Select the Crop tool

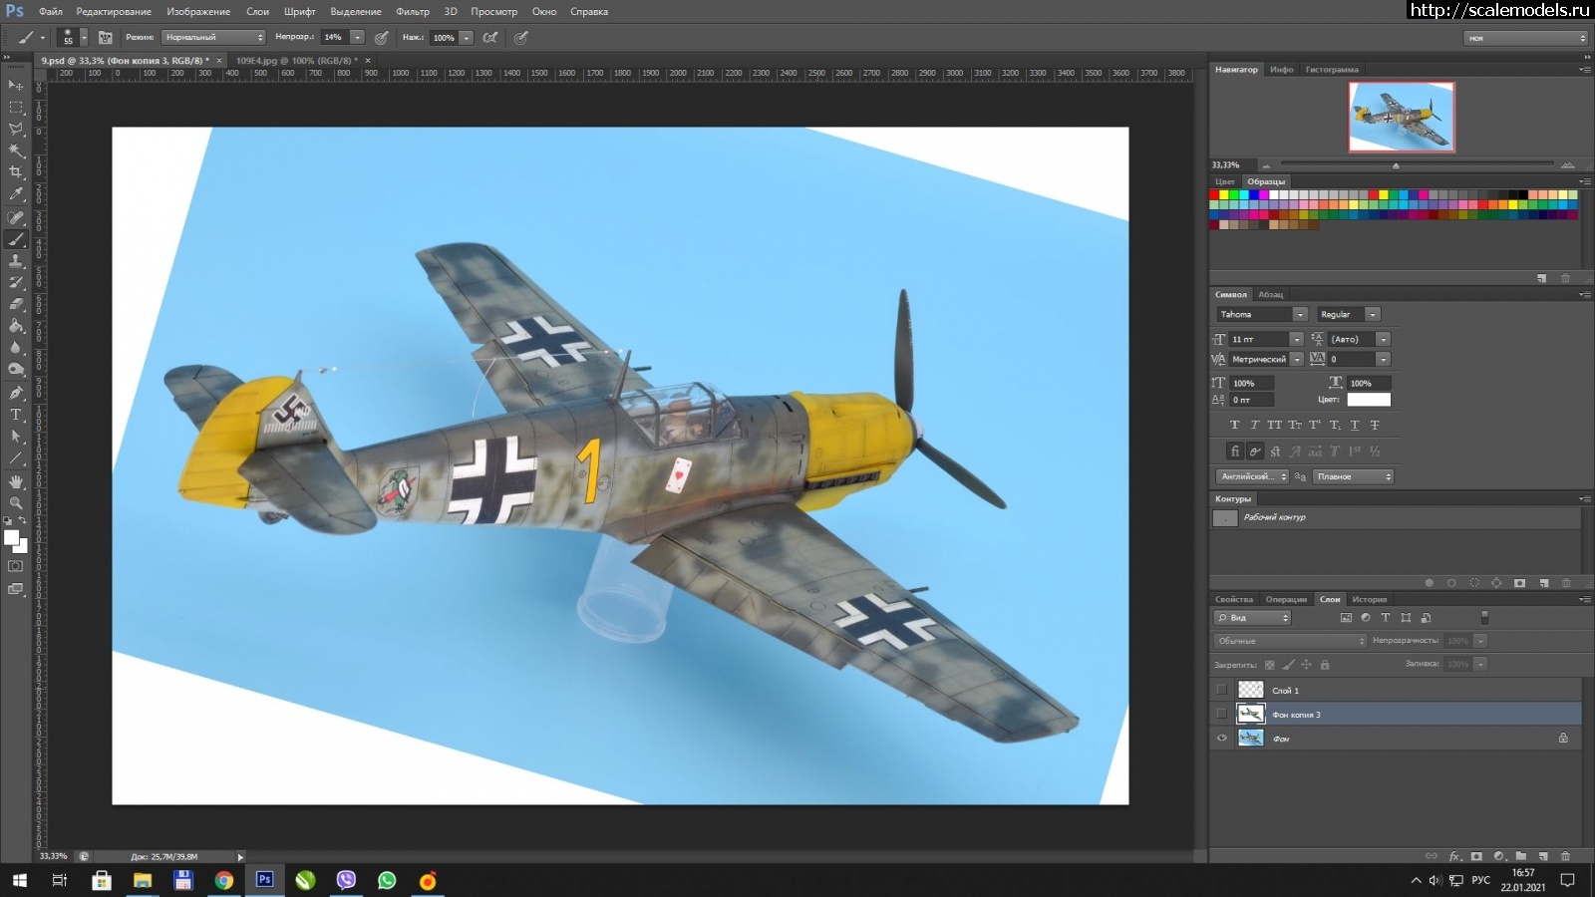[16, 173]
